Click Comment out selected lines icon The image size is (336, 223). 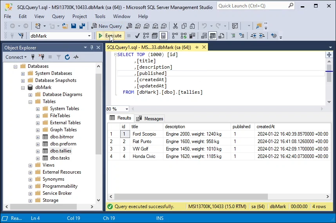[x=233, y=36]
